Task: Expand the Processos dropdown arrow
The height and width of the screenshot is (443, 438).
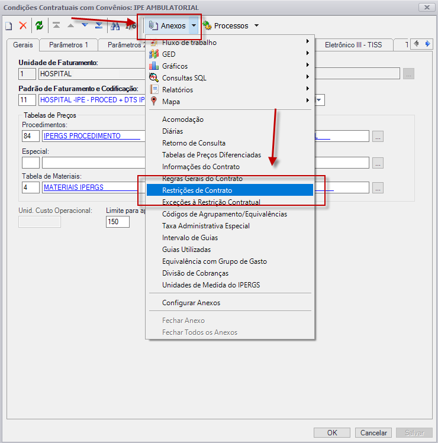Action: pyautogui.click(x=256, y=25)
